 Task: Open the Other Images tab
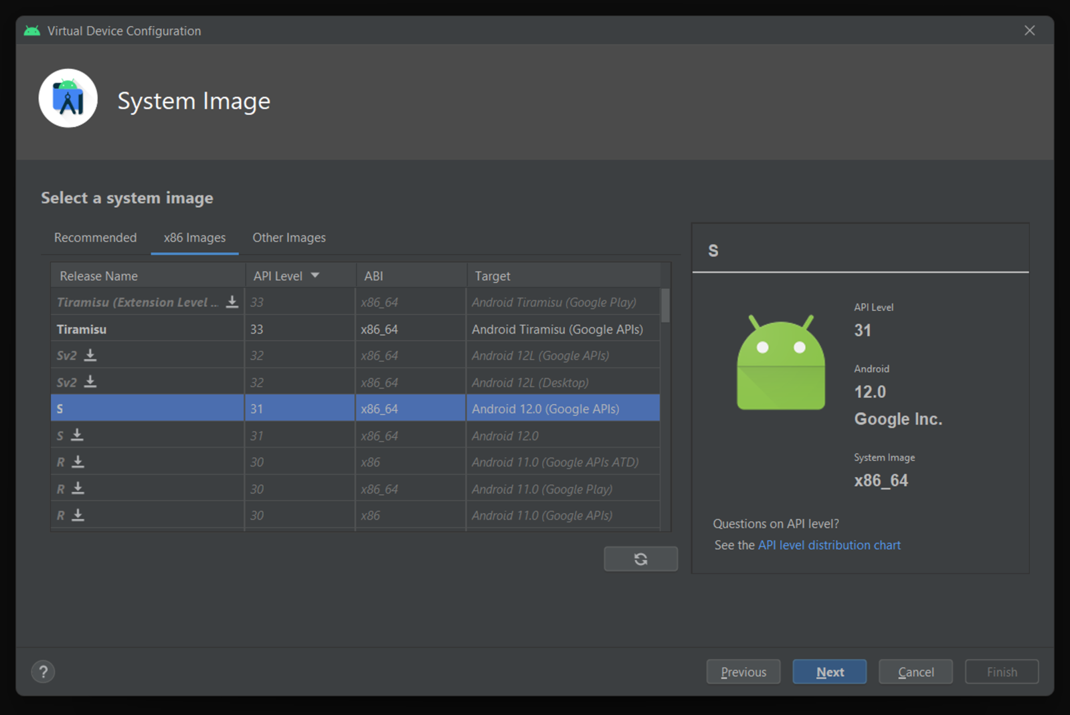click(289, 237)
